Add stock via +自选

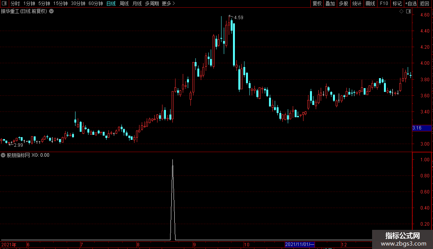coord(411,3)
